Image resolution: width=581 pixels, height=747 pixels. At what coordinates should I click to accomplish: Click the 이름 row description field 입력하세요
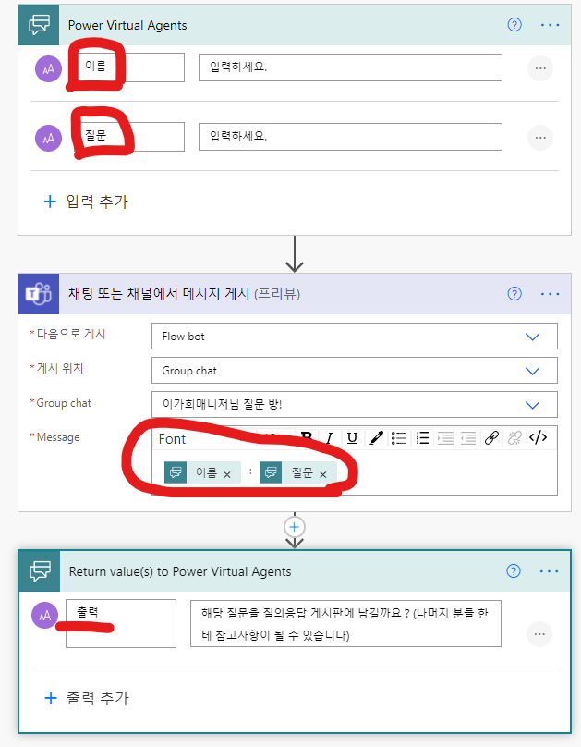350,67
